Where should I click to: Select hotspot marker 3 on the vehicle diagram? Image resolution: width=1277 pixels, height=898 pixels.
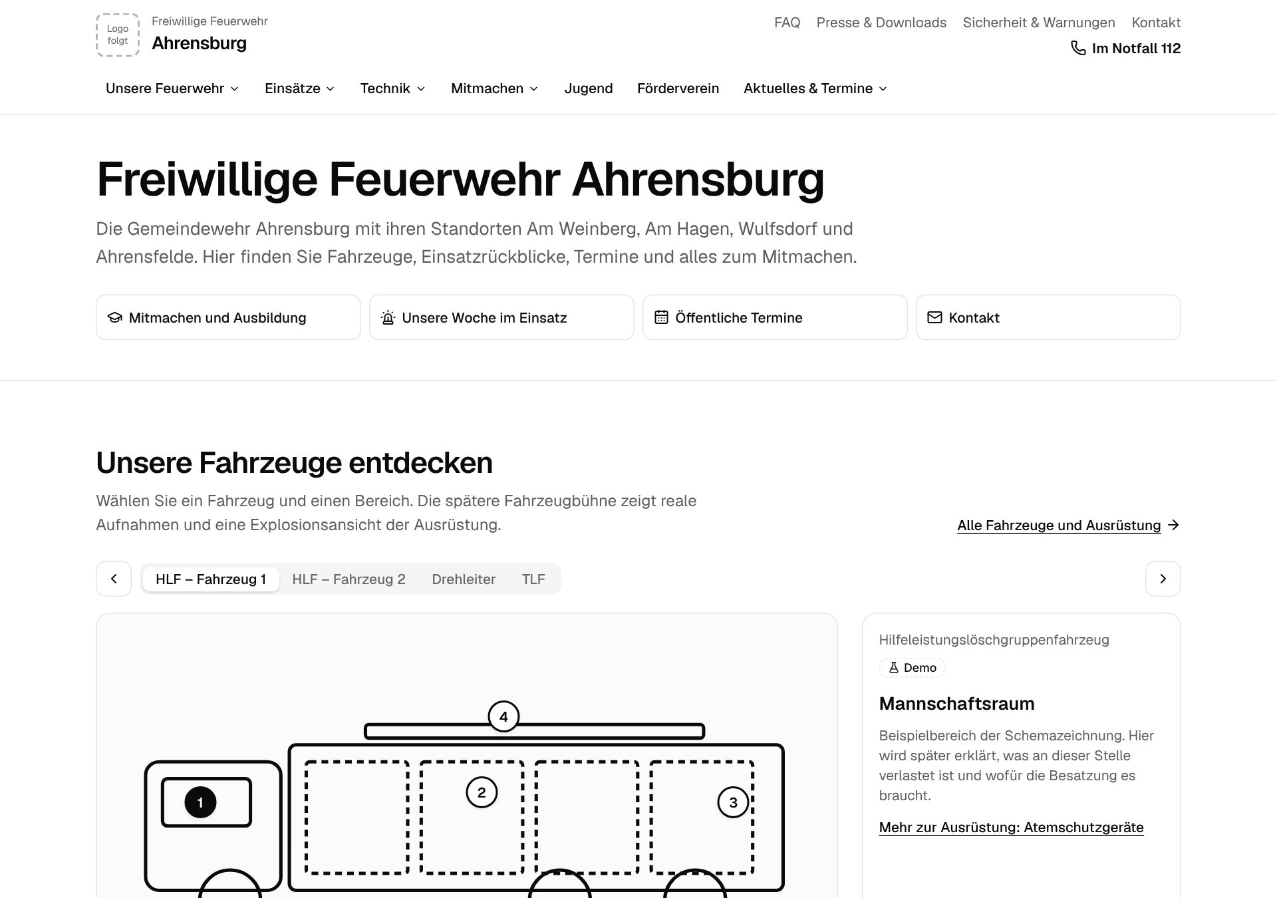point(733,802)
